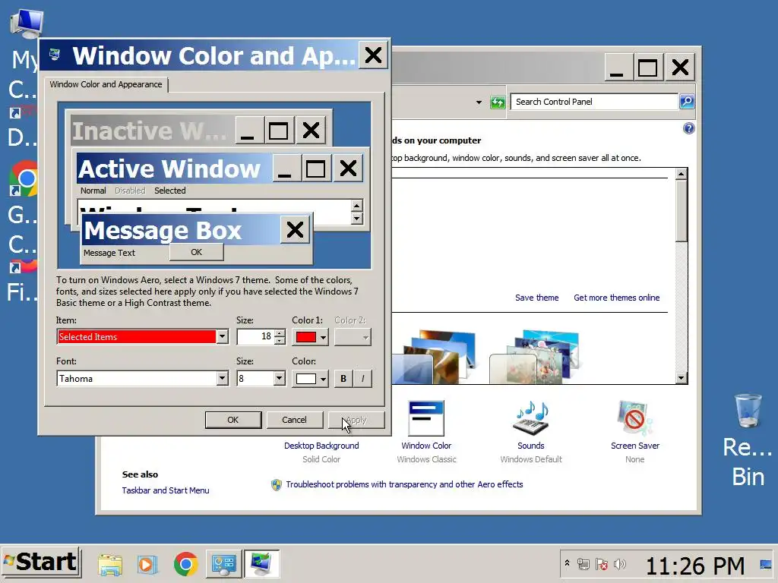Click the Disabled menu item in preview
This screenshot has width=778, height=583.
click(130, 191)
